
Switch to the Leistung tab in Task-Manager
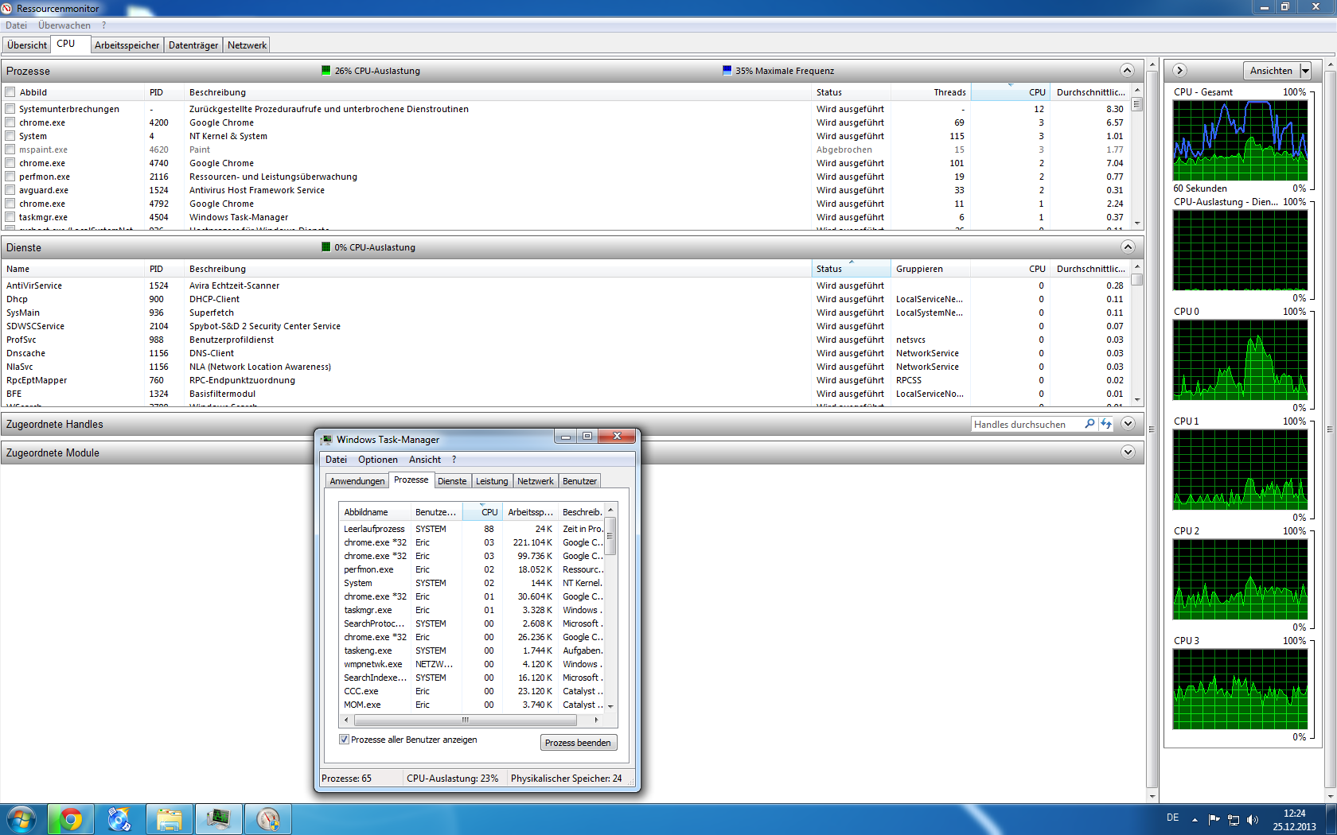click(492, 481)
